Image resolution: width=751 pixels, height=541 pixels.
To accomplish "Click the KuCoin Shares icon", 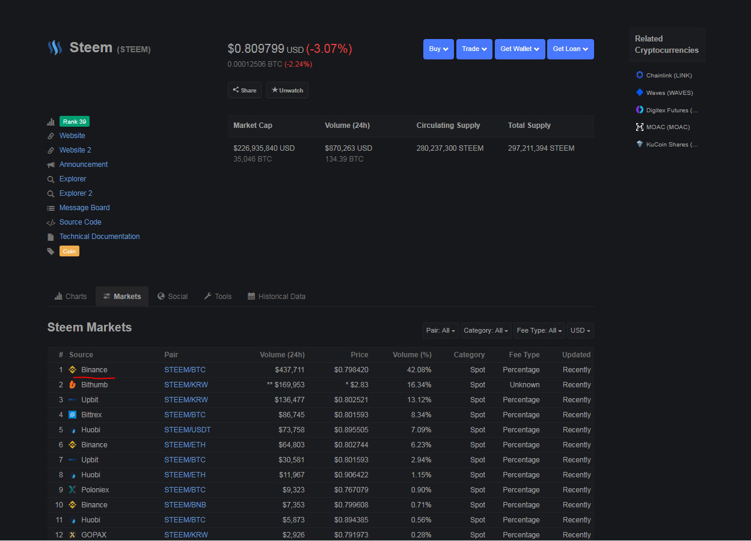I will click(x=640, y=144).
